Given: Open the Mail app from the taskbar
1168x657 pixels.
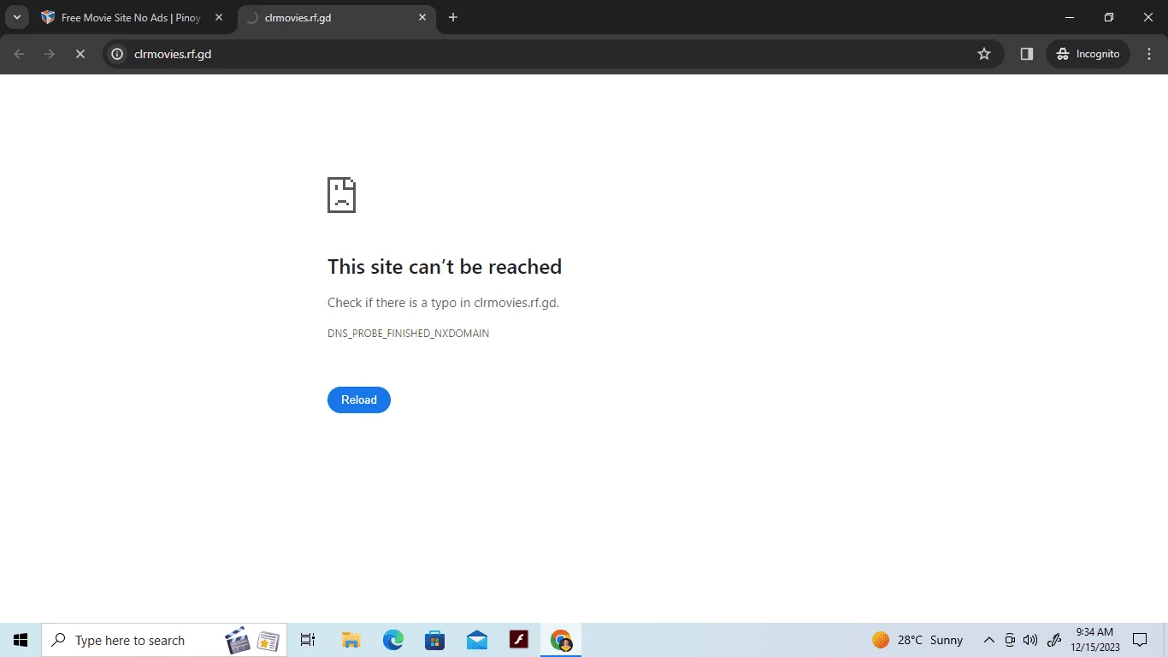Looking at the screenshot, I should click(x=476, y=640).
